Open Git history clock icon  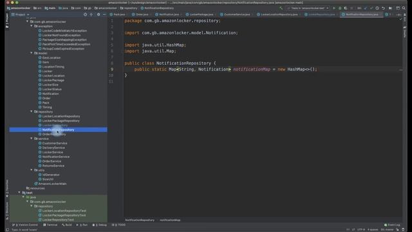click(x=377, y=8)
